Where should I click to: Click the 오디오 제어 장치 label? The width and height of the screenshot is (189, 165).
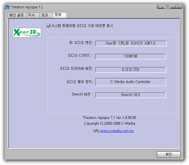[80, 82]
